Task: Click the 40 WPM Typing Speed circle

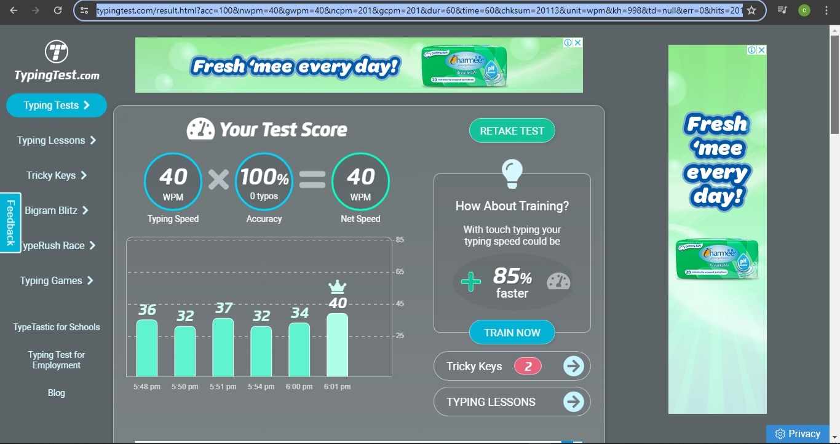Action: tap(173, 182)
